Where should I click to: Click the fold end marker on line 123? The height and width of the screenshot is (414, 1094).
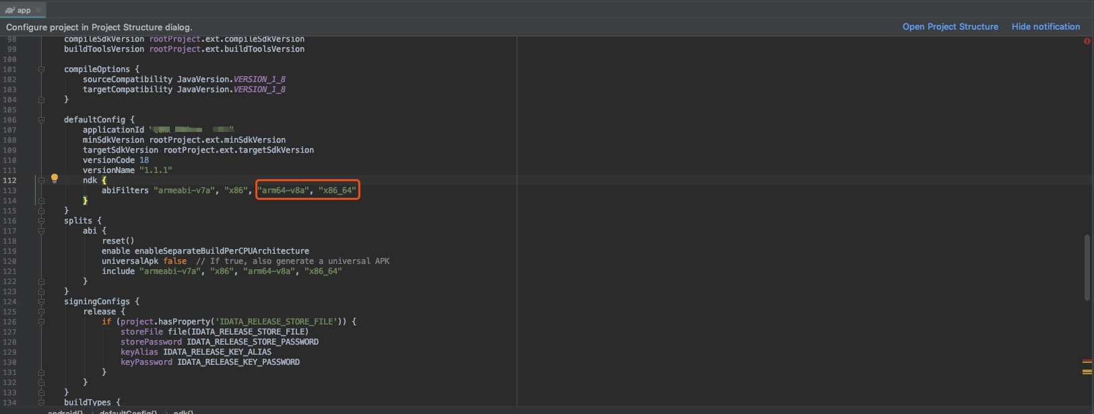click(x=41, y=291)
